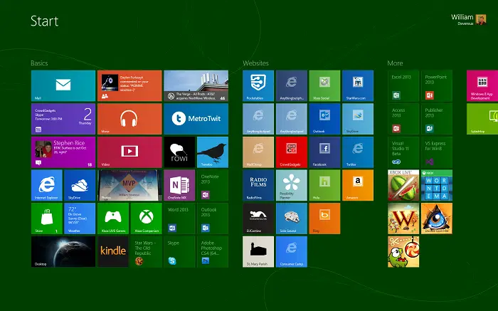This screenshot has width=498, height=311.
Task: Launch Publisher 2013 tile
Action: click(437, 119)
